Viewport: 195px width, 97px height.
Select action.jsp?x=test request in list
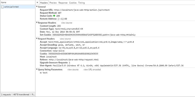18,7
